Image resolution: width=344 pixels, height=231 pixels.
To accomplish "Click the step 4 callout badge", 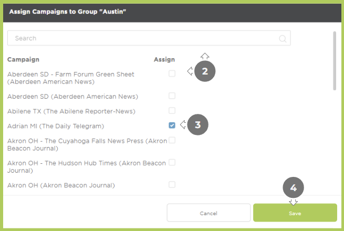I will (294, 187).
